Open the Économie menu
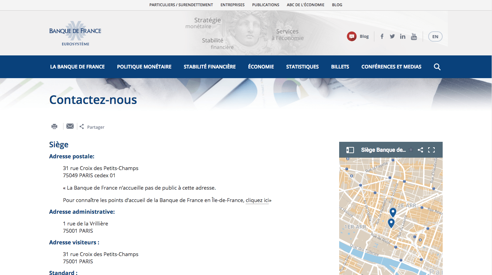This screenshot has width=492, height=275. [x=261, y=67]
